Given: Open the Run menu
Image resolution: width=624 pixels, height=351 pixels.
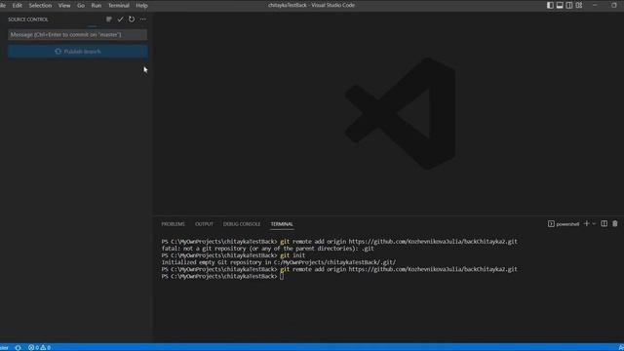Looking at the screenshot, I should pos(97,5).
